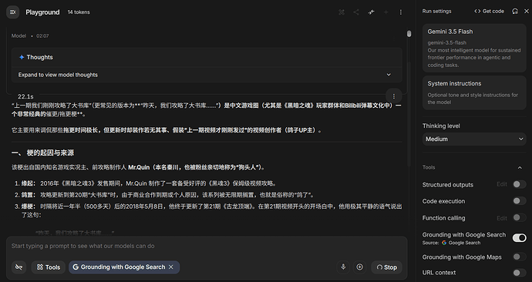This screenshot has height=282, width=532.
Task: Open the Thinking level Medium dropdown
Action: coord(474,139)
